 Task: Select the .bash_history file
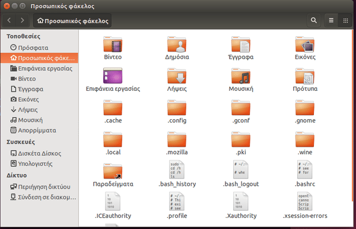tap(177, 170)
